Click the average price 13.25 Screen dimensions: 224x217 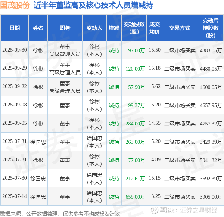155,196
